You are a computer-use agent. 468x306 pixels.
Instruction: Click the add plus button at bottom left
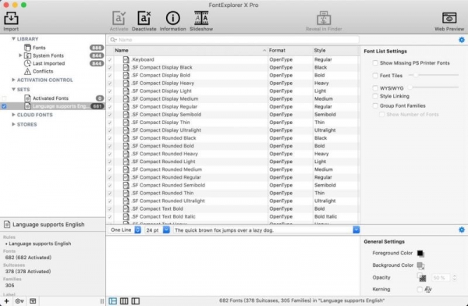click(6, 301)
